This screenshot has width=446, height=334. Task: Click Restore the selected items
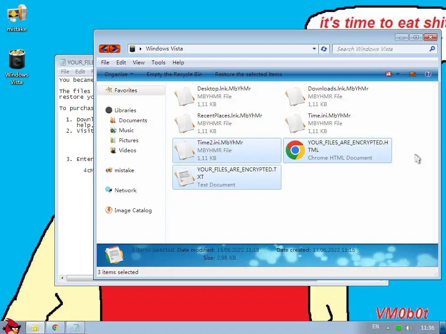pyautogui.click(x=248, y=74)
